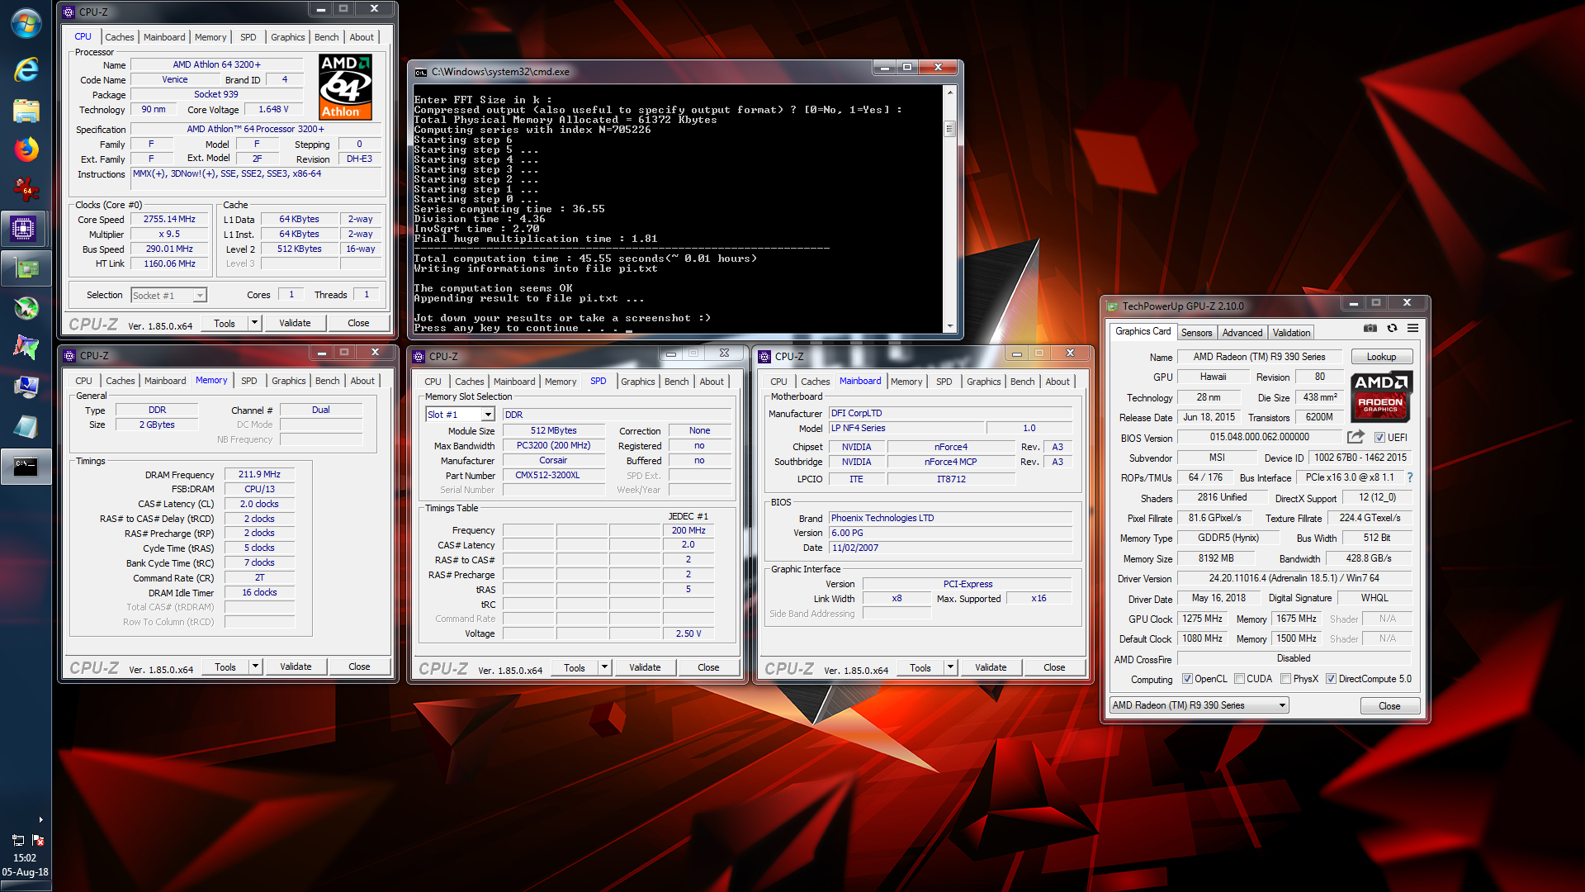The image size is (1585, 892).
Task: Open Tools dropdown arrow in Memory tab window
Action: click(x=255, y=667)
